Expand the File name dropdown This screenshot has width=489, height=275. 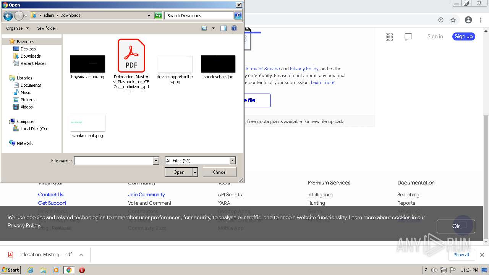click(156, 161)
